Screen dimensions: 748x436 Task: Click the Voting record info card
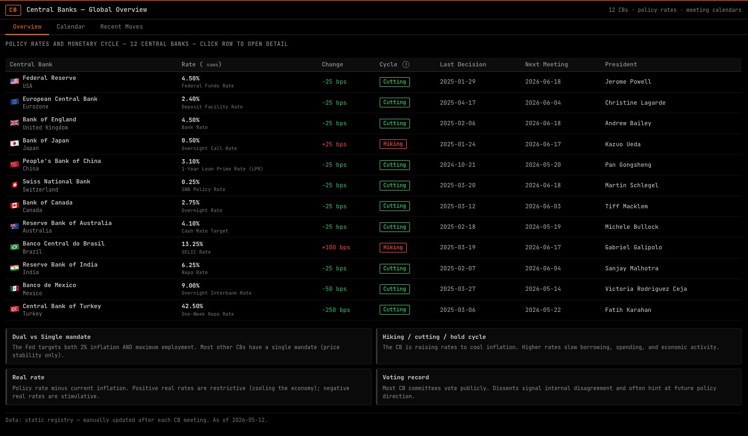click(x=558, y=387)
